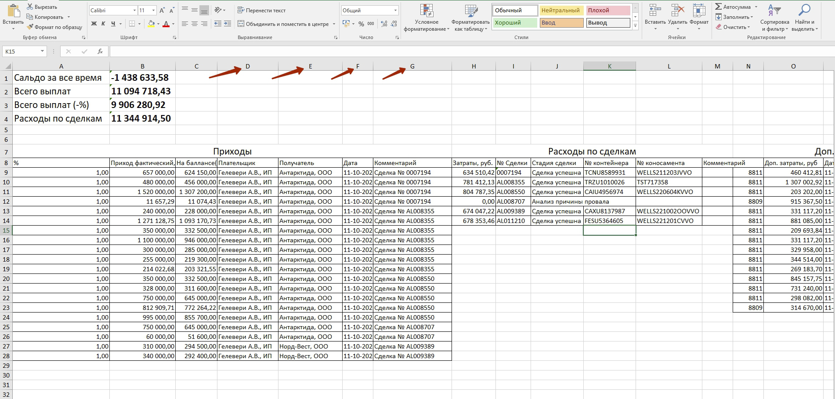
Task: Open the Calibri font name dropdown
Action: [134, 10]
